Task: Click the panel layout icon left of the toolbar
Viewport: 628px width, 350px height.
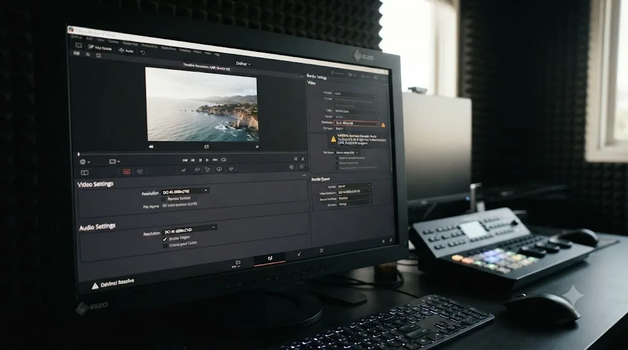Action: tap(78, 45)
